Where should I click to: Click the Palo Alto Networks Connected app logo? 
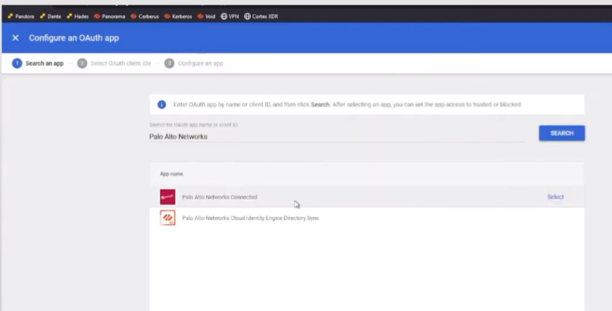tap(167, 197)
